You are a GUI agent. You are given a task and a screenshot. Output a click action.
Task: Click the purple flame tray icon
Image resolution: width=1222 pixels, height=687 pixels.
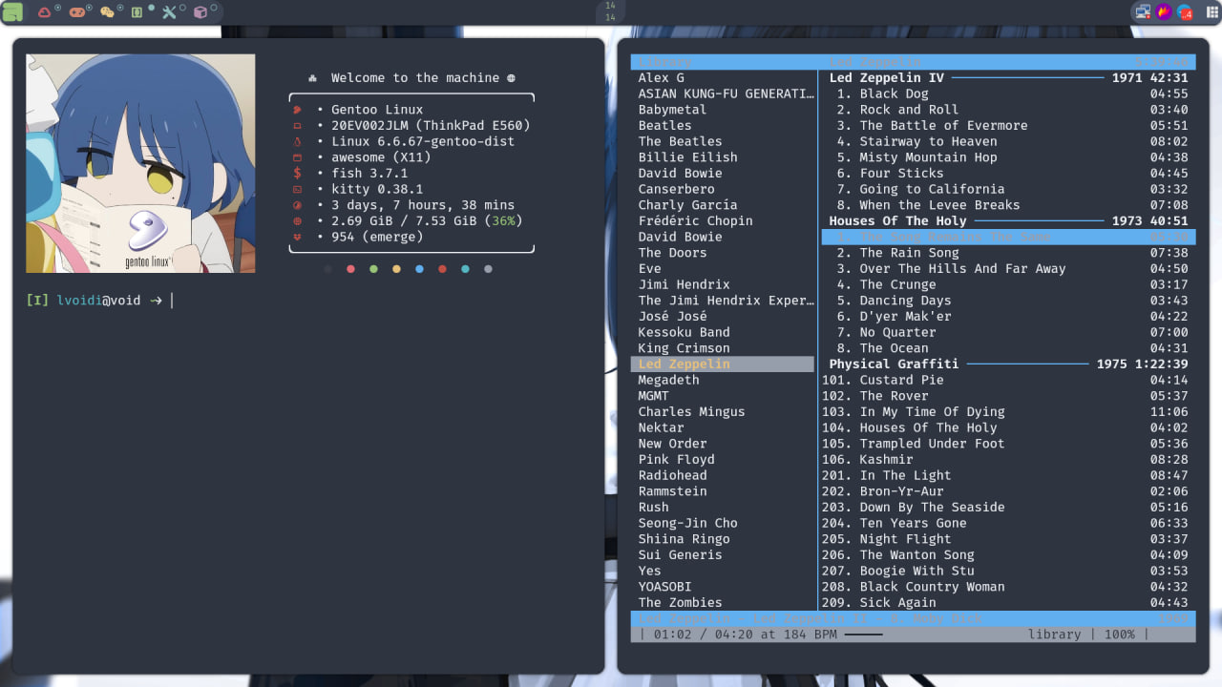pyautogui.click(x=1164, y=12)
